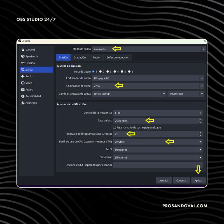Select audio track 5 radio button
Screen dimensions: 224x224
pos(122,72)
